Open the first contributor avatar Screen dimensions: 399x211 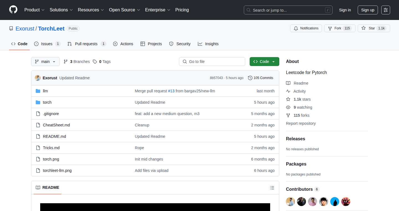pyautogui.click(x=290, y=202)
